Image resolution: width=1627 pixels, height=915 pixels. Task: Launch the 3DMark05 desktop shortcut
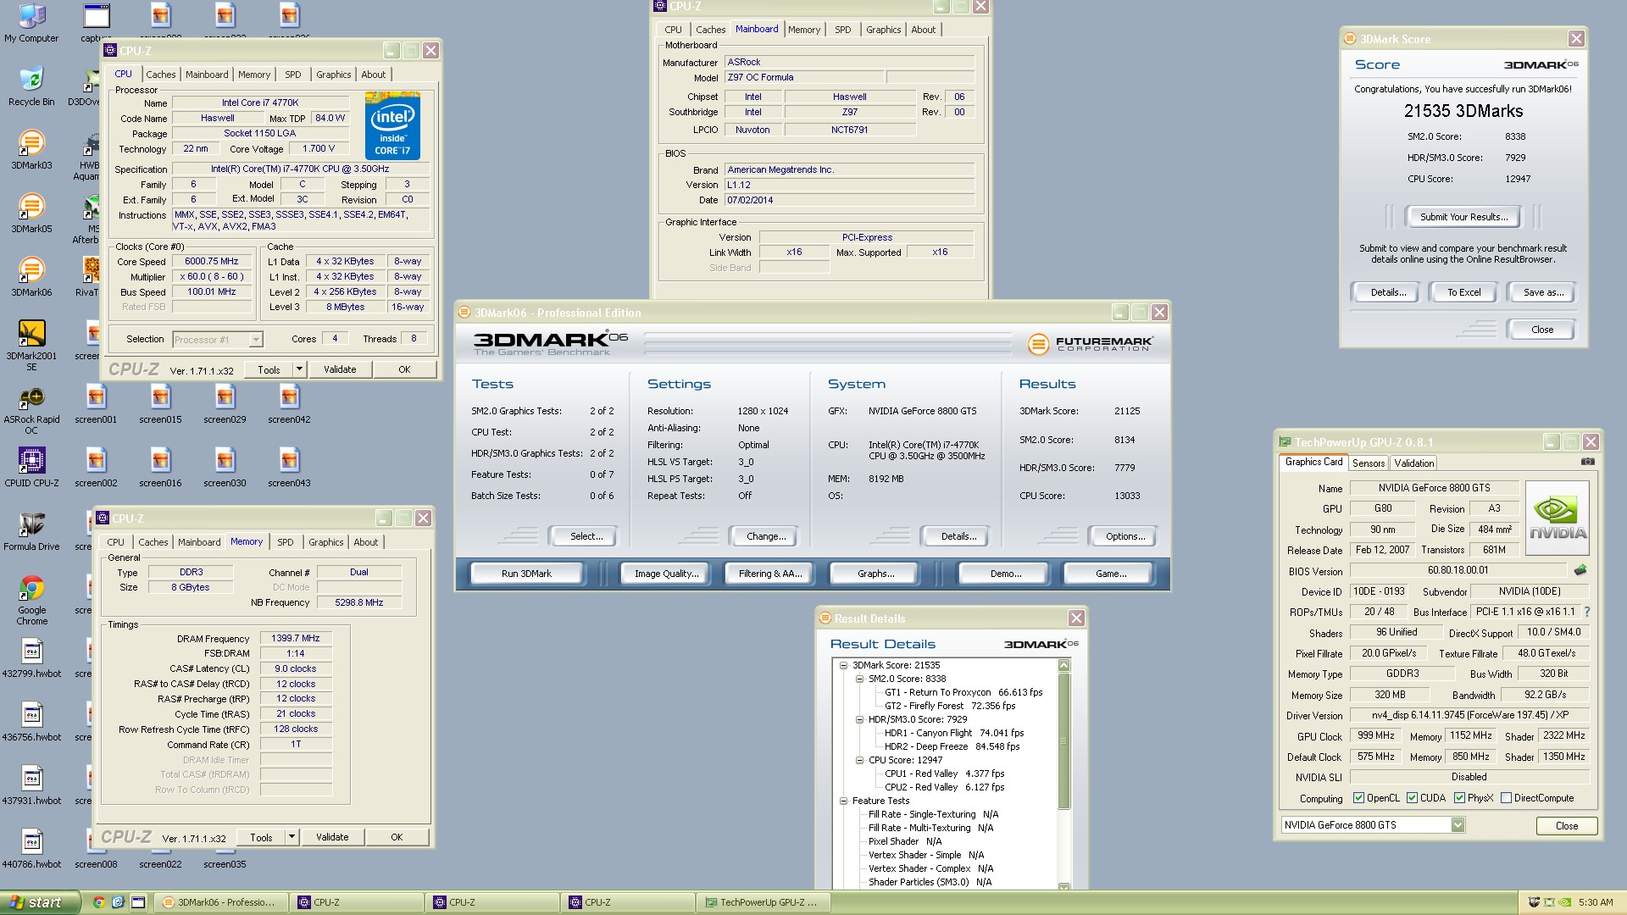click(31, 213)
